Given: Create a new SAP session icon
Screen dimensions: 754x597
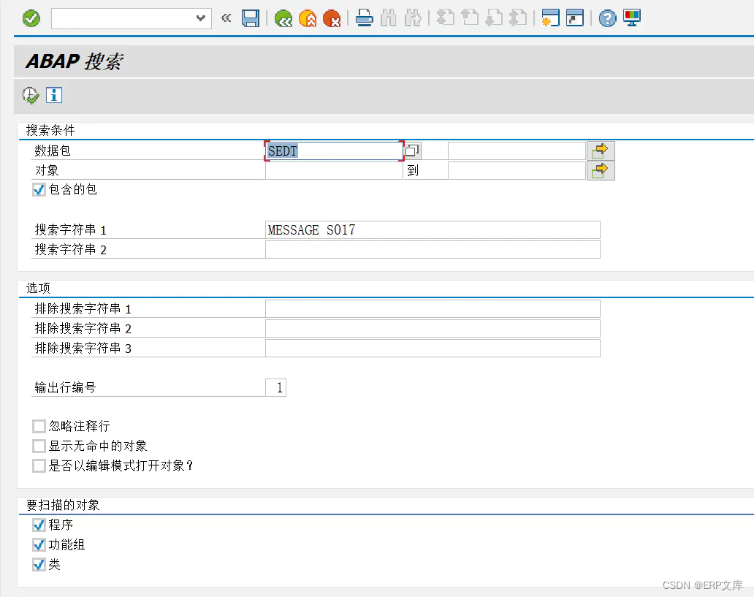Looking at the screenshot, I should pos(552,18).
